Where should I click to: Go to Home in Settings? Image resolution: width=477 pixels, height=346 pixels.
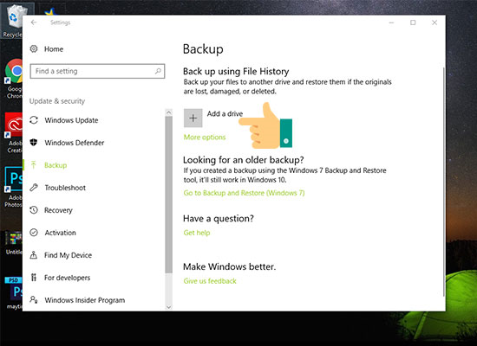pyautogui.click(x=54, y=48)
